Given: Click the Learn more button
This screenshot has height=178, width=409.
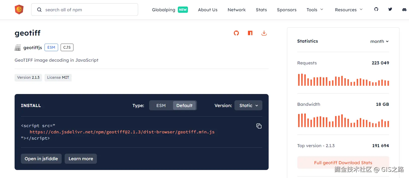Looking at the screenshot, I should (x=81, y=159).
